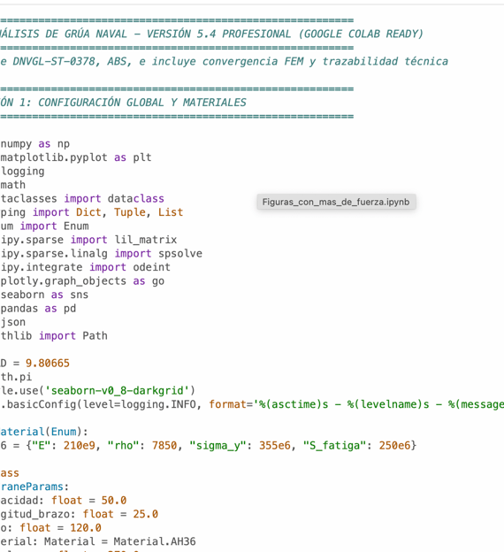
Task: Click the 'logging' import line
Action: [x=22, y=172]
